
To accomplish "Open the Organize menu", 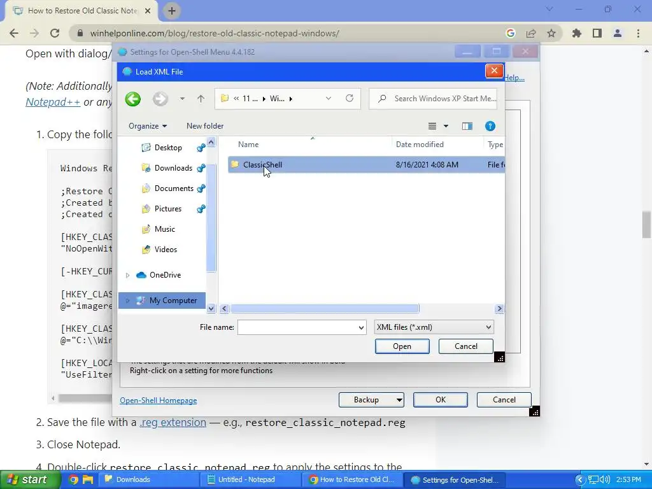I will point(148,126).
